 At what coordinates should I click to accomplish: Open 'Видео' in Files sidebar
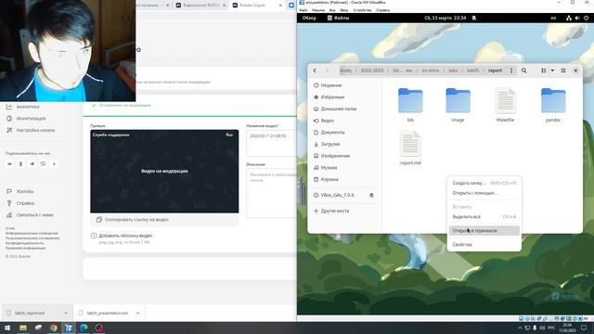coord(344,121)
